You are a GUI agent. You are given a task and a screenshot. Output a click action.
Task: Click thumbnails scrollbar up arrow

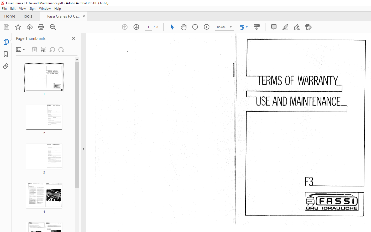click(77, 60)
